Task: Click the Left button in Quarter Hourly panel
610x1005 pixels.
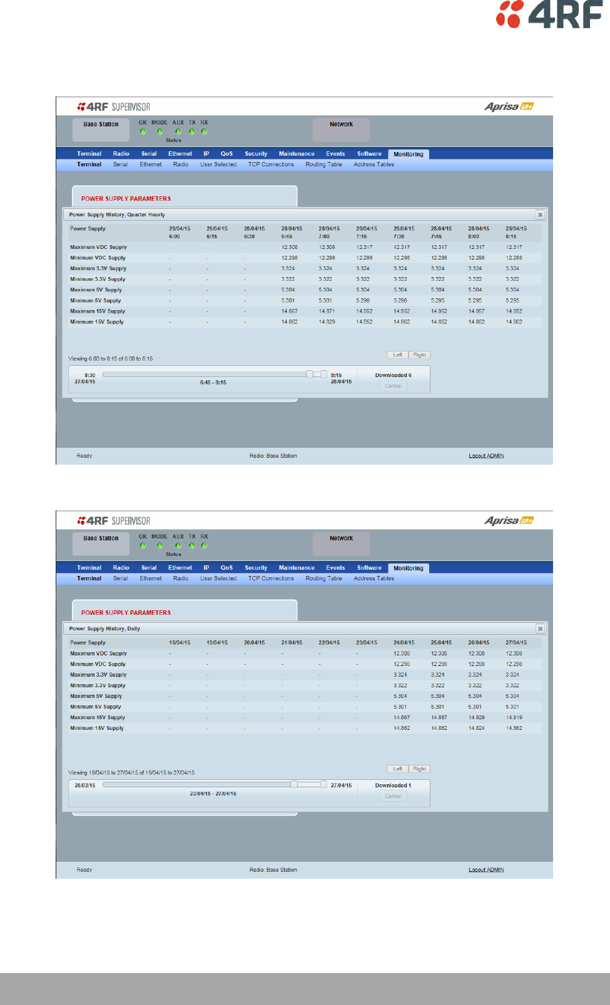Action: [397, 355]
